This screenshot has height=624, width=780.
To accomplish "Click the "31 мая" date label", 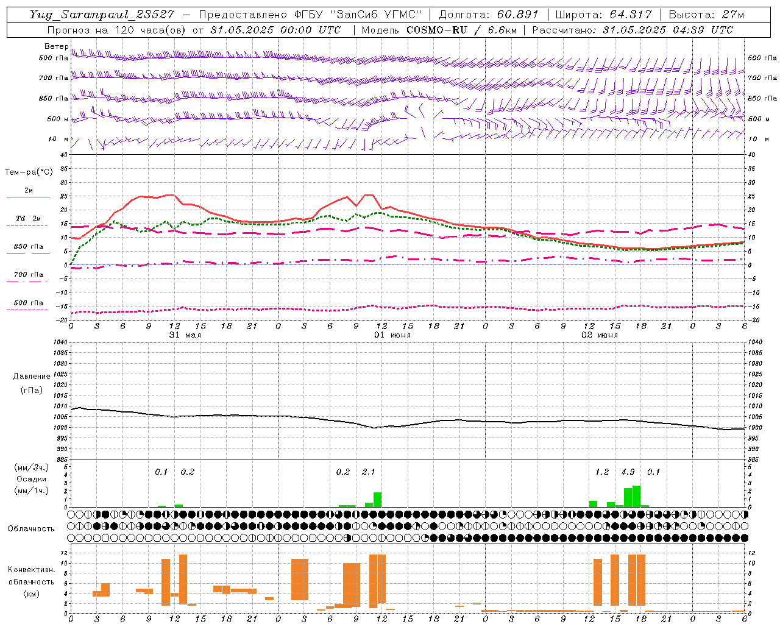I will click(x=185, y=335).
